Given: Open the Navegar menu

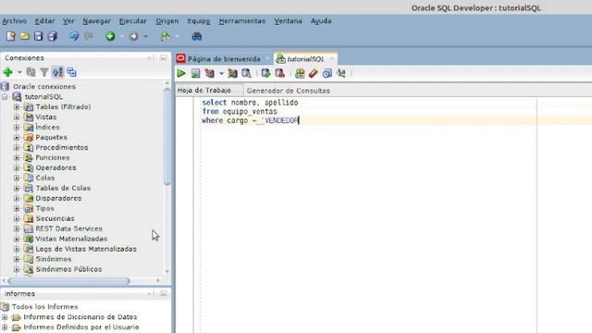Looking at the screenshot, I should click(x=96, y=21).
